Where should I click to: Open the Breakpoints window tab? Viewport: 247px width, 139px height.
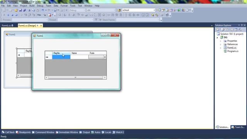23,132
